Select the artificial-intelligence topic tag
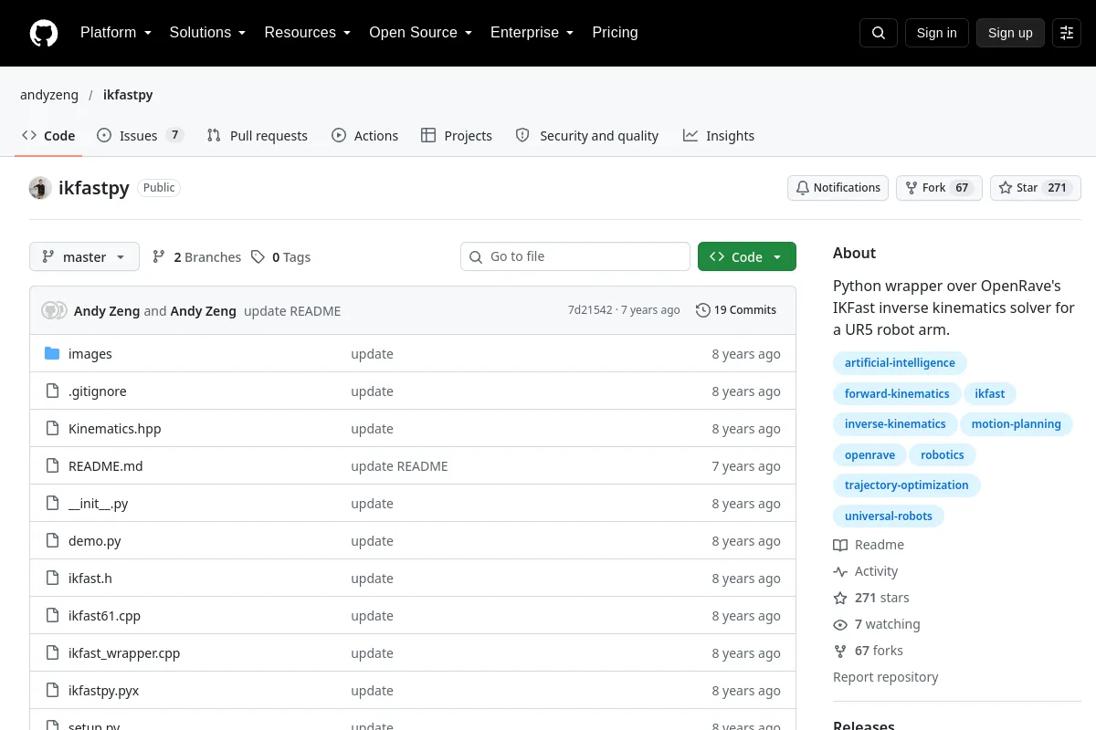The height and width of the screenshot is (730, 1096). (900, 363)
